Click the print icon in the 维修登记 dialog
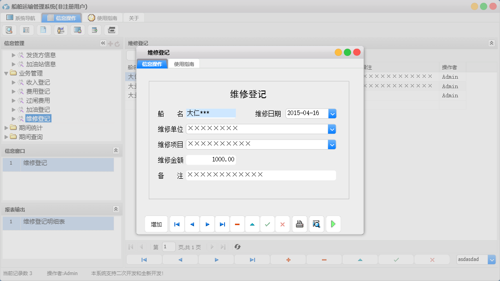The height and width of the screenshot is (281, 500). 300,224
